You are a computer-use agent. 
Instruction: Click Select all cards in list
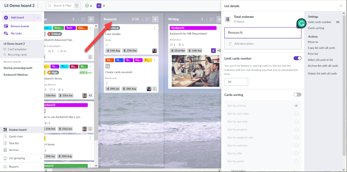[x=320, y=60]
